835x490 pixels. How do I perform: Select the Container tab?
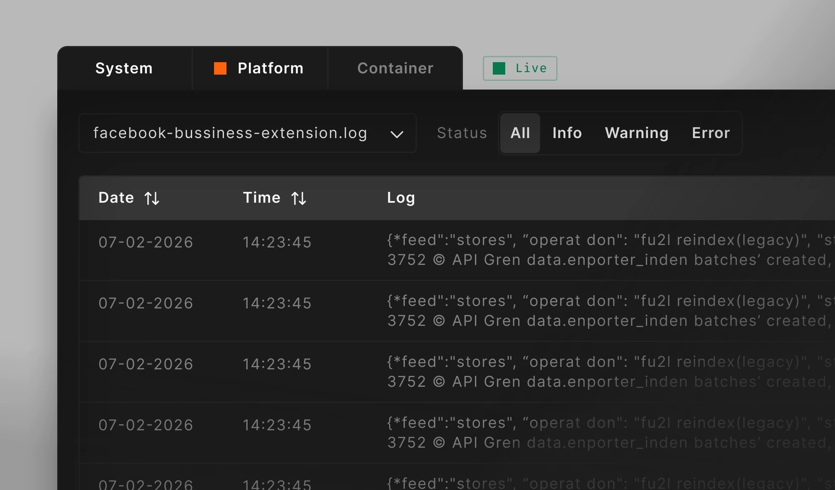tap(395, 68)
